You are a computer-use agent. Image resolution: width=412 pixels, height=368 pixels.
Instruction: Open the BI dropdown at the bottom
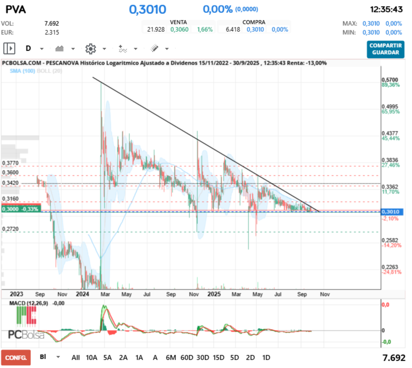(58, 357)
